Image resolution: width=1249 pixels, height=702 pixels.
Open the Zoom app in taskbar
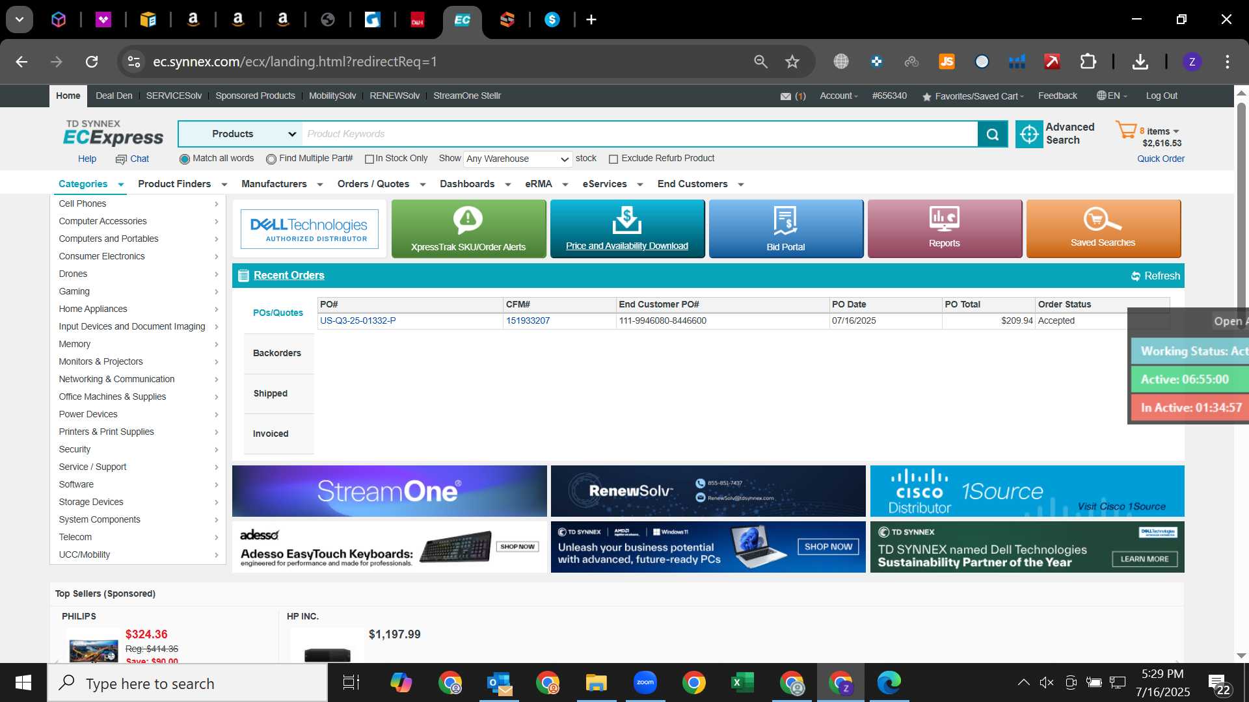coord(645,682)
